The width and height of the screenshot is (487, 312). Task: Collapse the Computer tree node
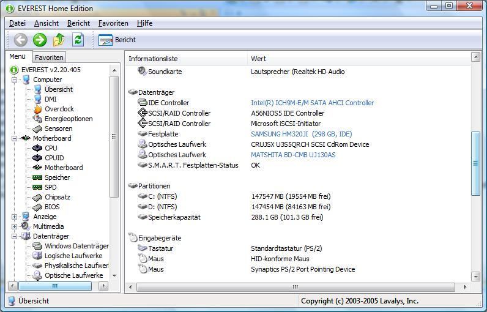pos(14,80)
